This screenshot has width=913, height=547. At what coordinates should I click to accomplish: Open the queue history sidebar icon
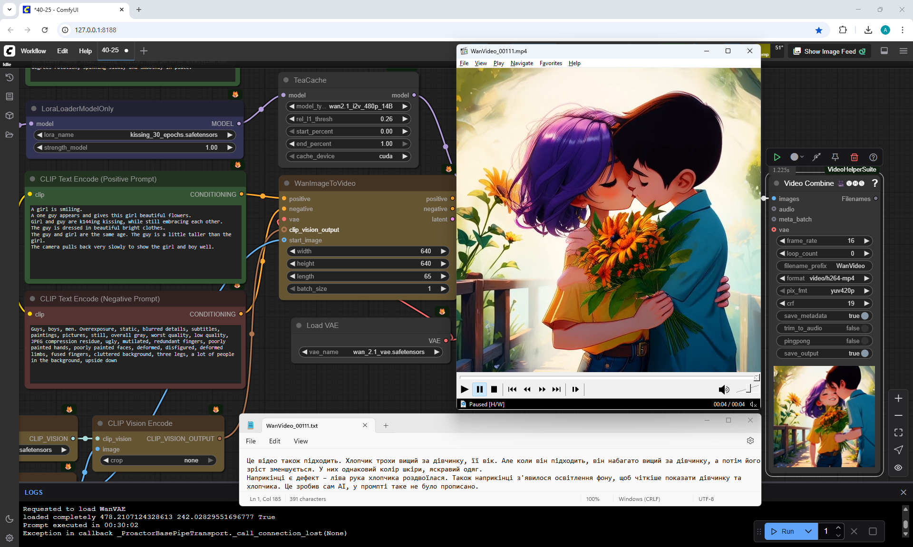(x=9, y=77)
